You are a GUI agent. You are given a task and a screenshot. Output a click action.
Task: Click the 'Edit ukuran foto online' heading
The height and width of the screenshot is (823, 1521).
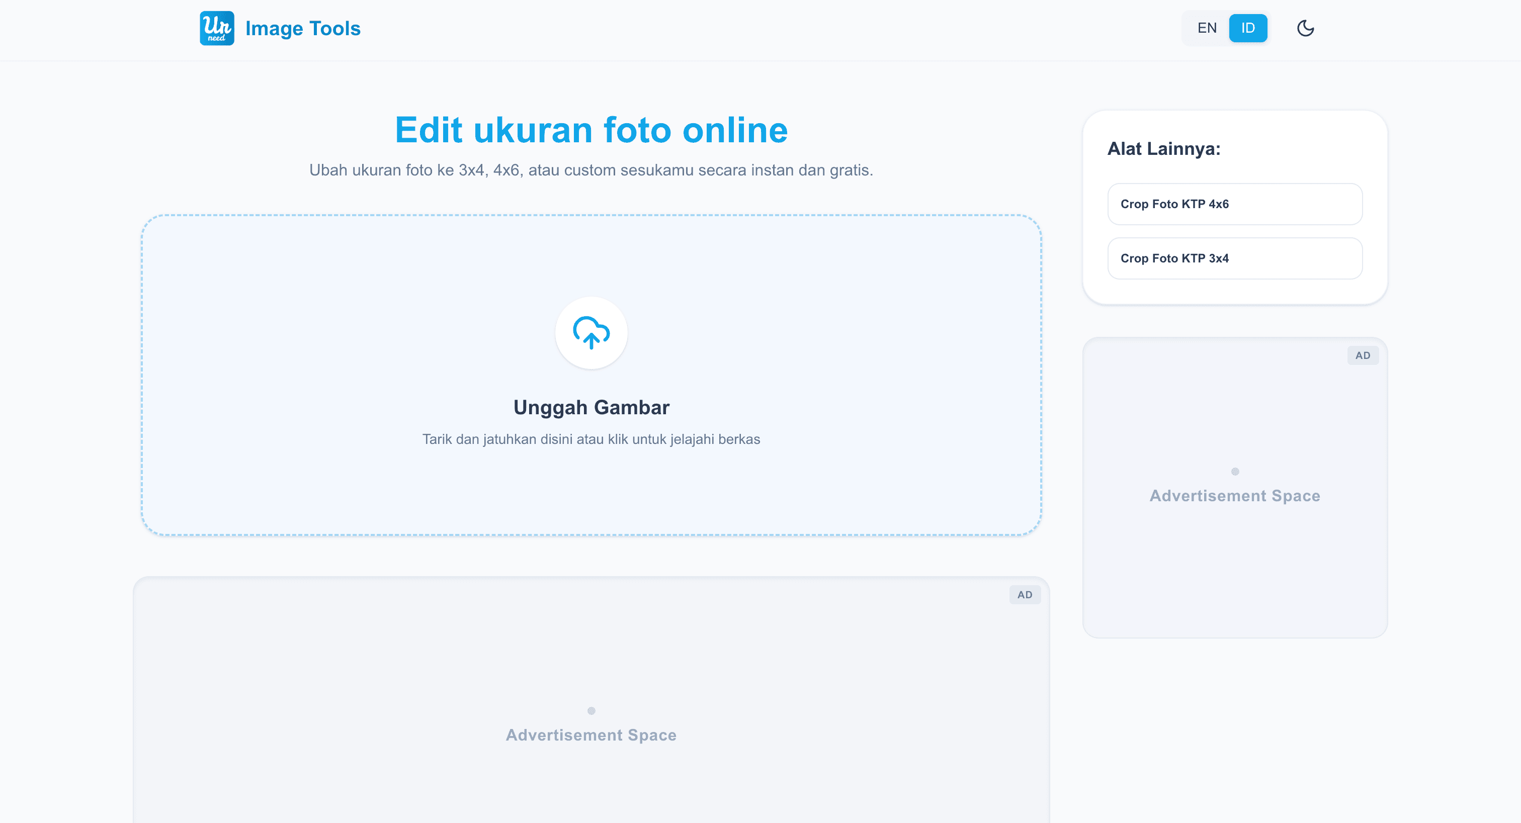coord(591,130)
